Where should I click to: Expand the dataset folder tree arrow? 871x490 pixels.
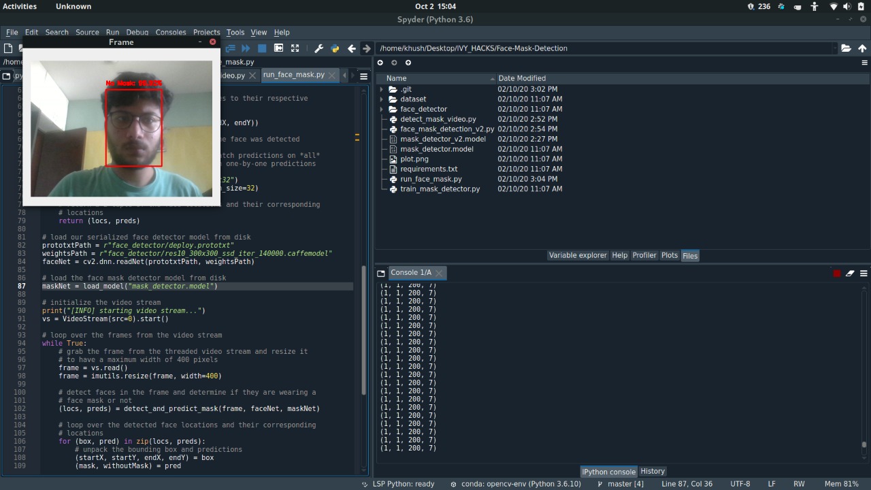(x=382, y=99)
